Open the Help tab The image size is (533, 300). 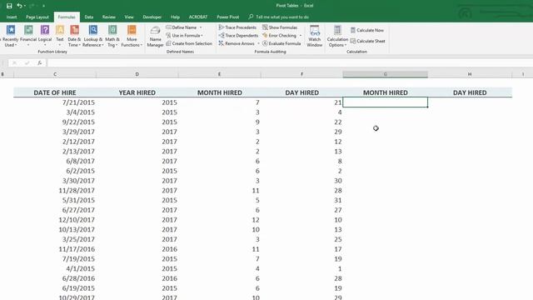(175, 17)
